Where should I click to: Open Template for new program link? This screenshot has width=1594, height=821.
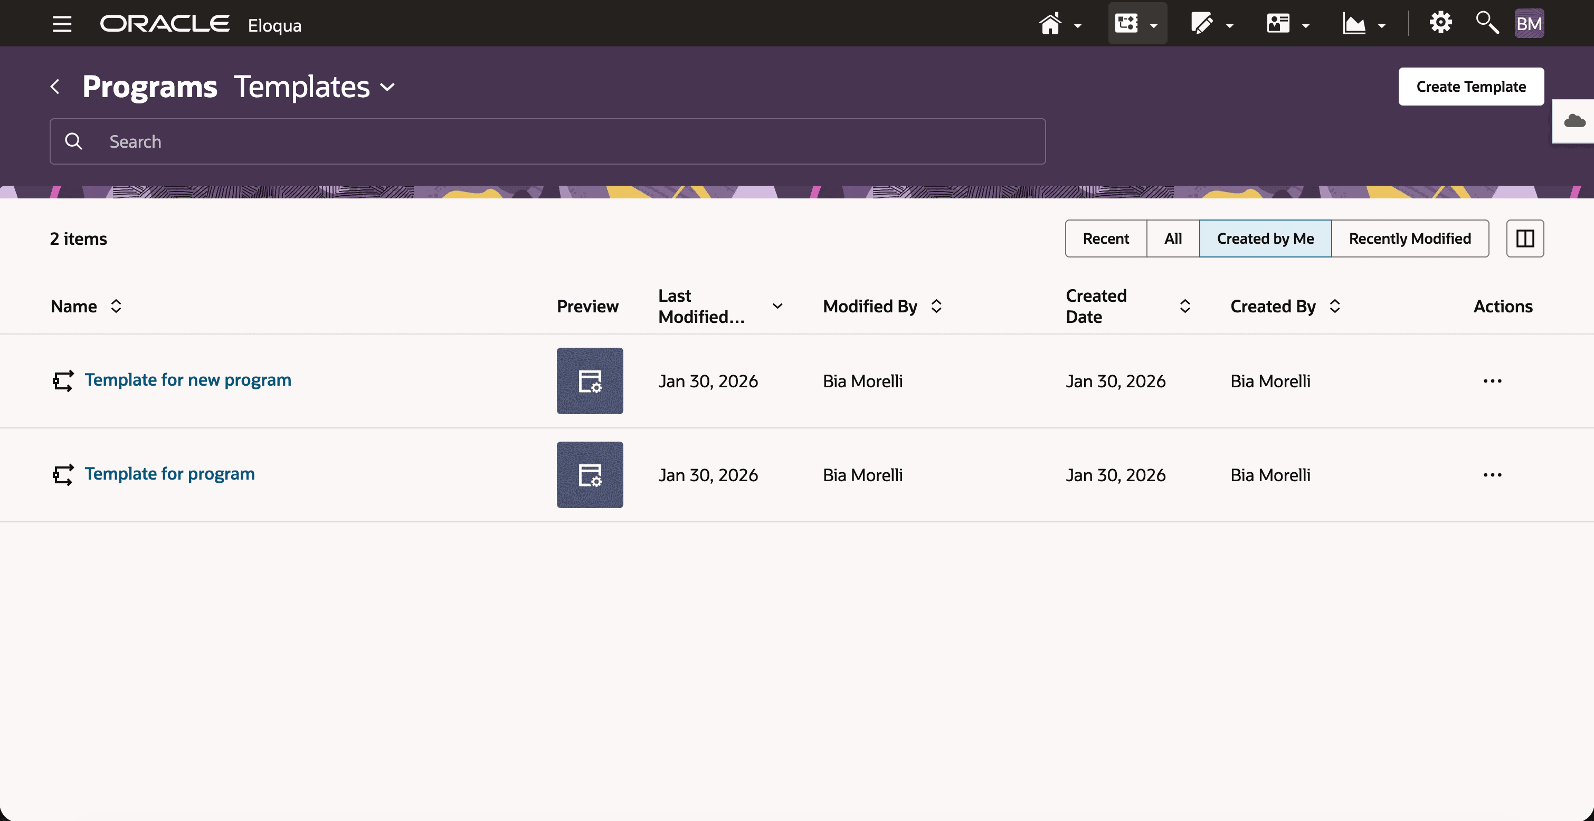click(x=187, y=380)
